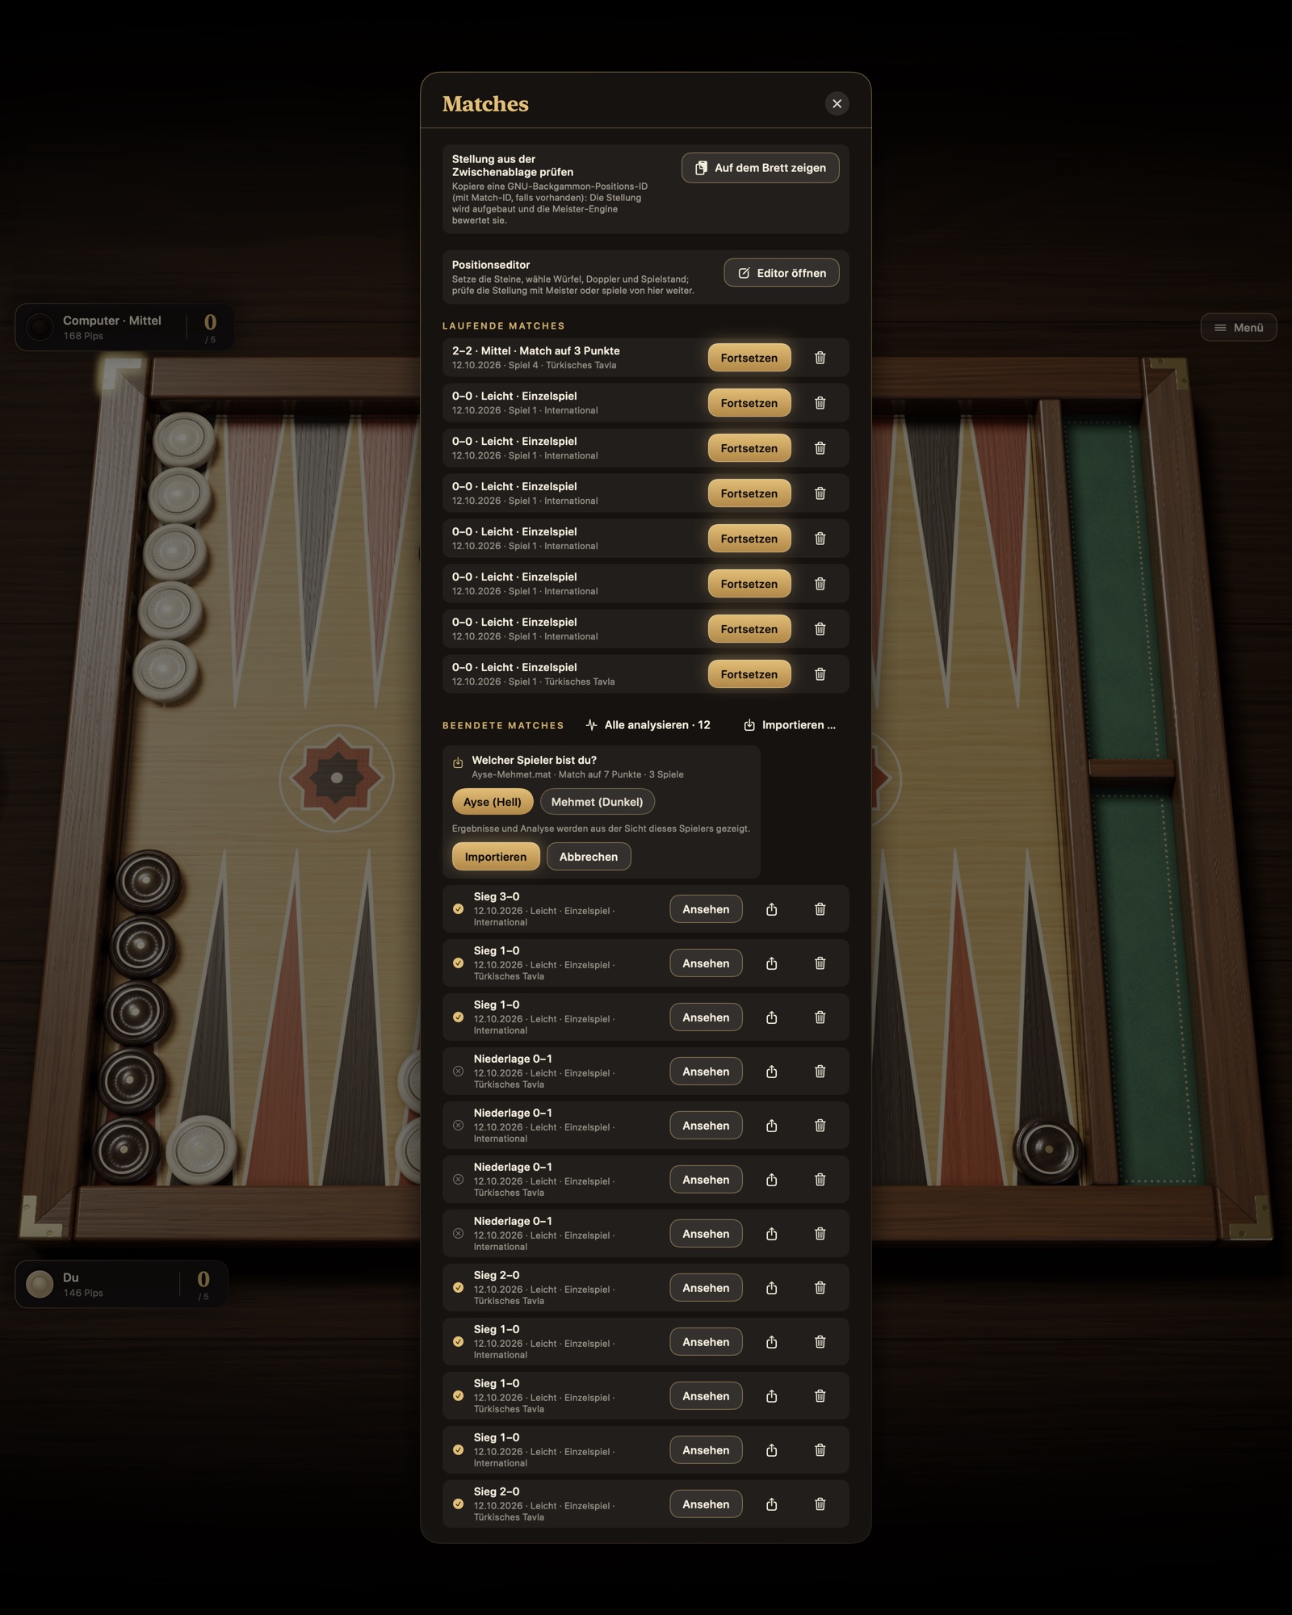Click Editor öffnen

point(781,273)
